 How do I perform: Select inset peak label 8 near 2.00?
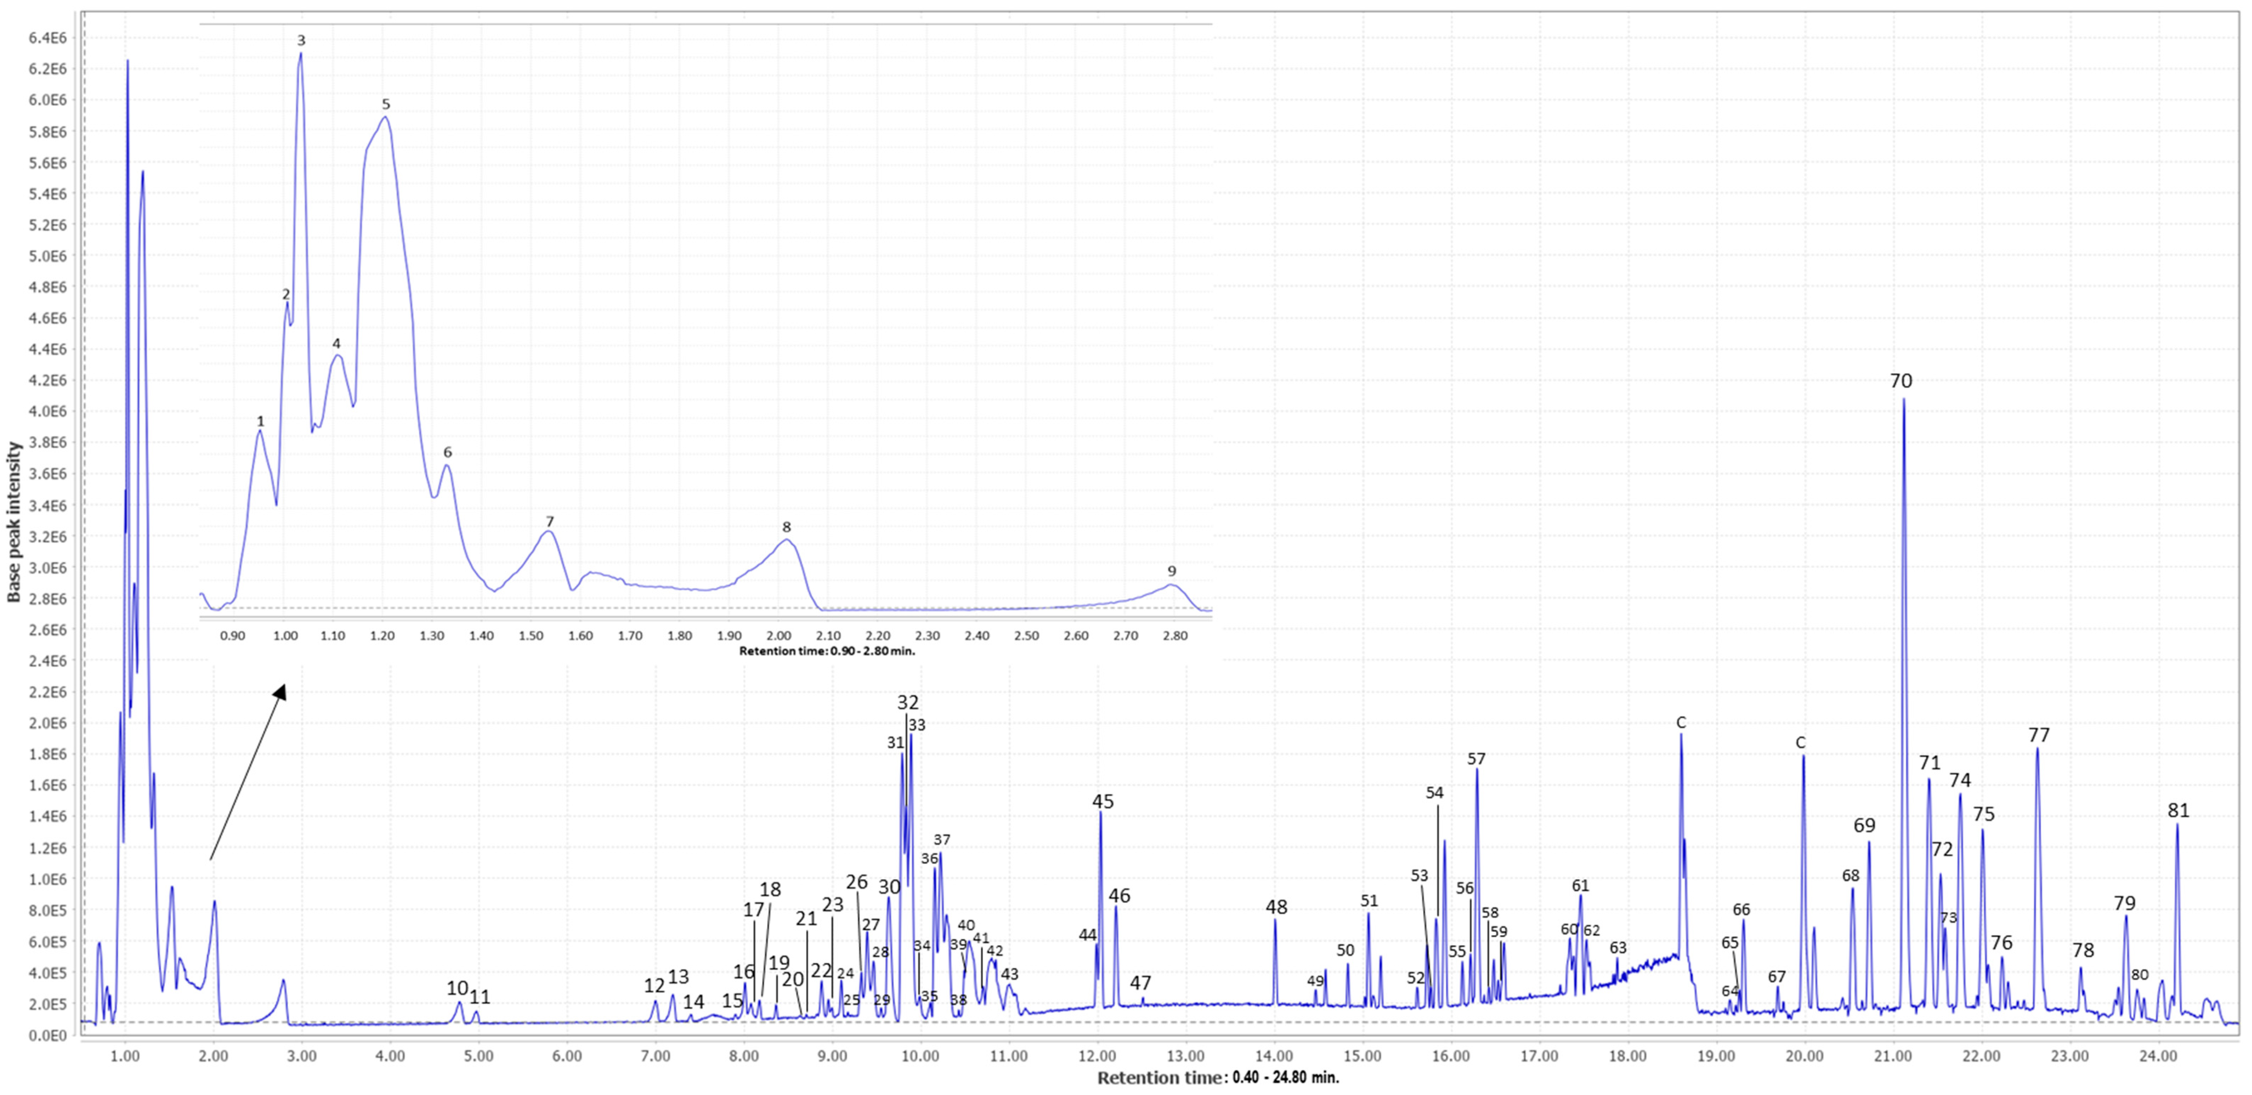(x=786, y=526)
